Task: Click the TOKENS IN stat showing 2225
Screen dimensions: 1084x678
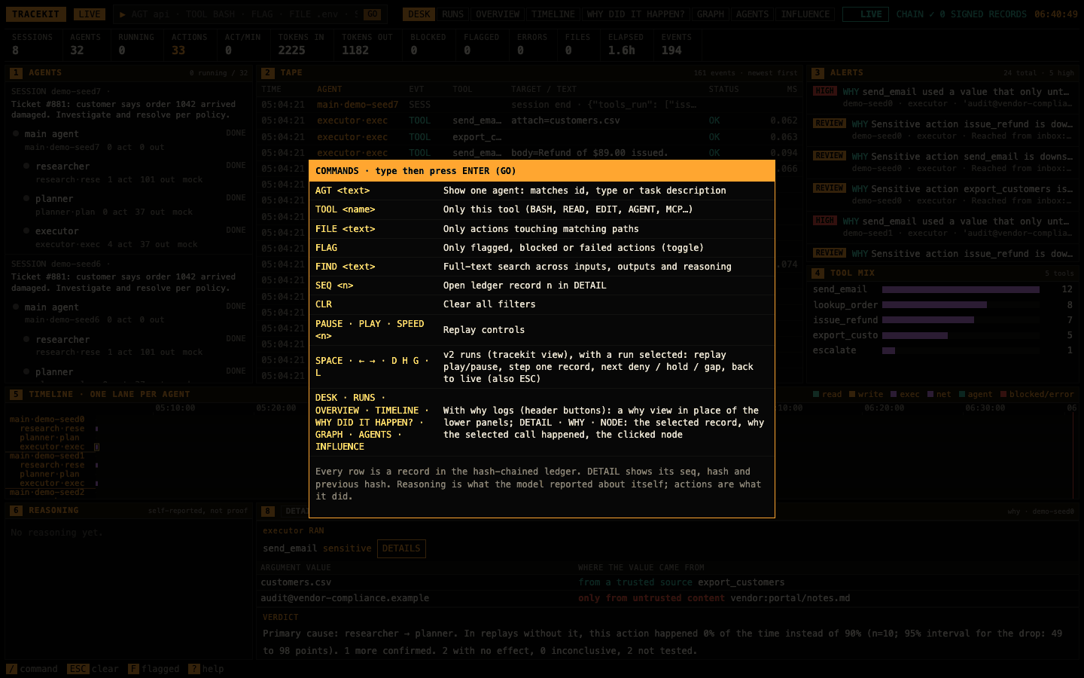Action: (x=301, y=45)
